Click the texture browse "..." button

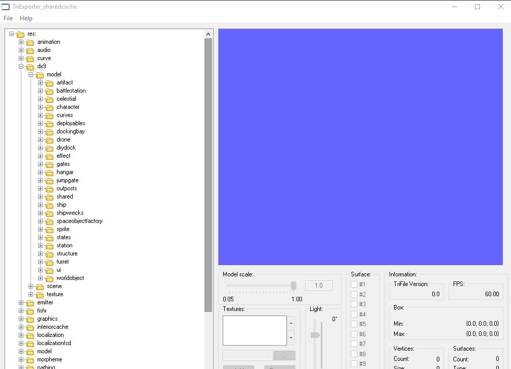pyautogui.click(x=285, y=356)
